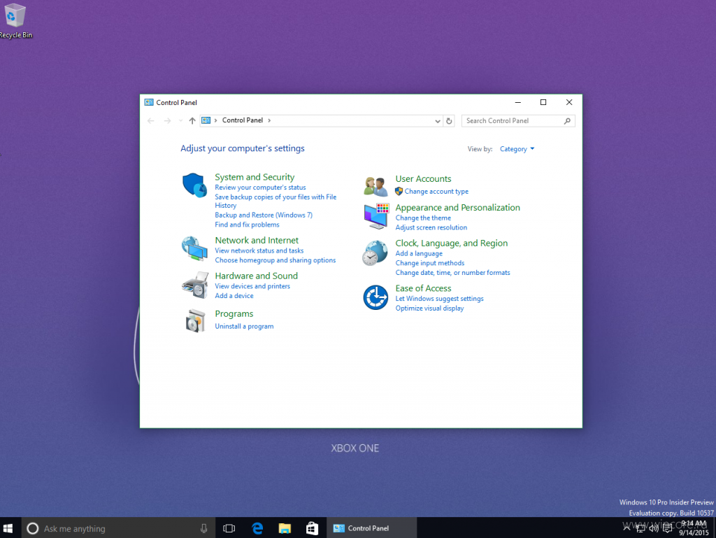Show hidden tray icons chevron

click(x=627, y=528)
